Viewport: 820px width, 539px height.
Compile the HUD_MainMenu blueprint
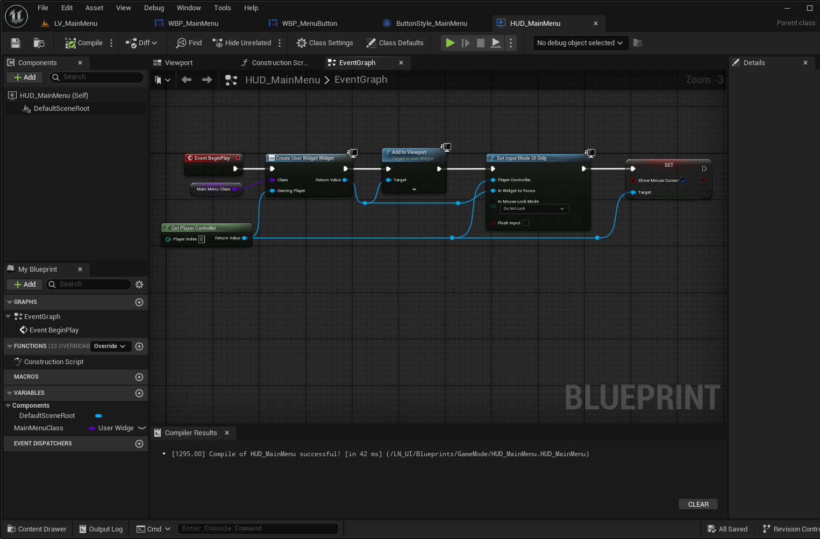84,43
